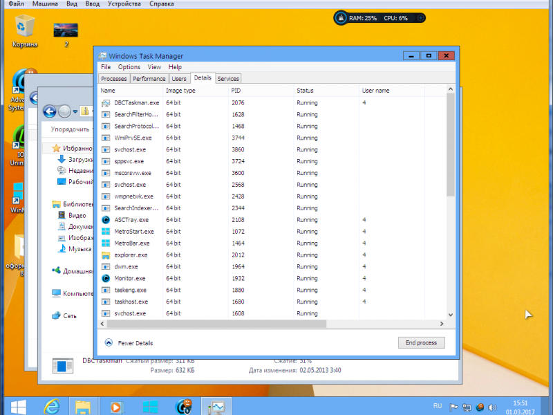
Task: Click the RAM and CPU monitor widget icon
Action: pyautogui.click(x=341, y=18)
